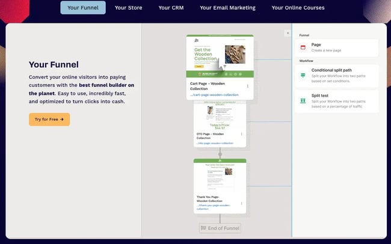Click the Funnel section label
This screenshot has width=391, height=244.
coord(304,35)
